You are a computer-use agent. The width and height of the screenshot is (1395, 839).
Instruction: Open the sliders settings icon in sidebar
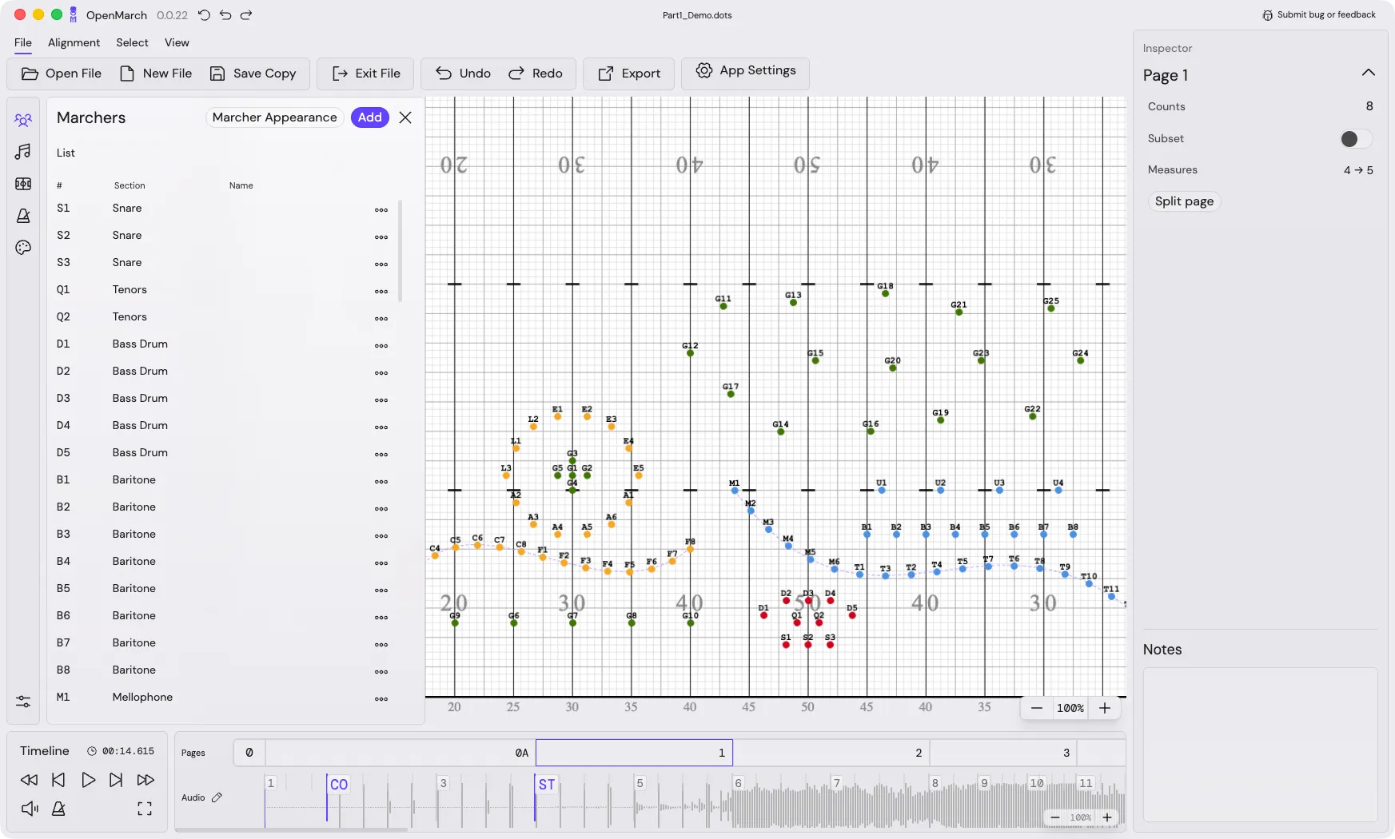(x=23, y=702)
